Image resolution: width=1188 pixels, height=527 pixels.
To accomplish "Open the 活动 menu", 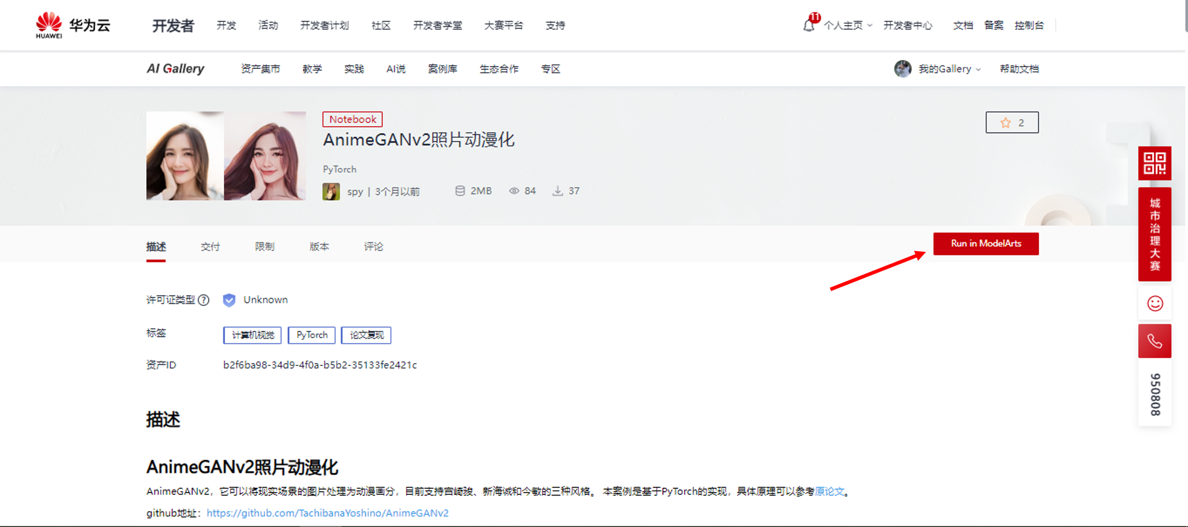I will 268,26.
